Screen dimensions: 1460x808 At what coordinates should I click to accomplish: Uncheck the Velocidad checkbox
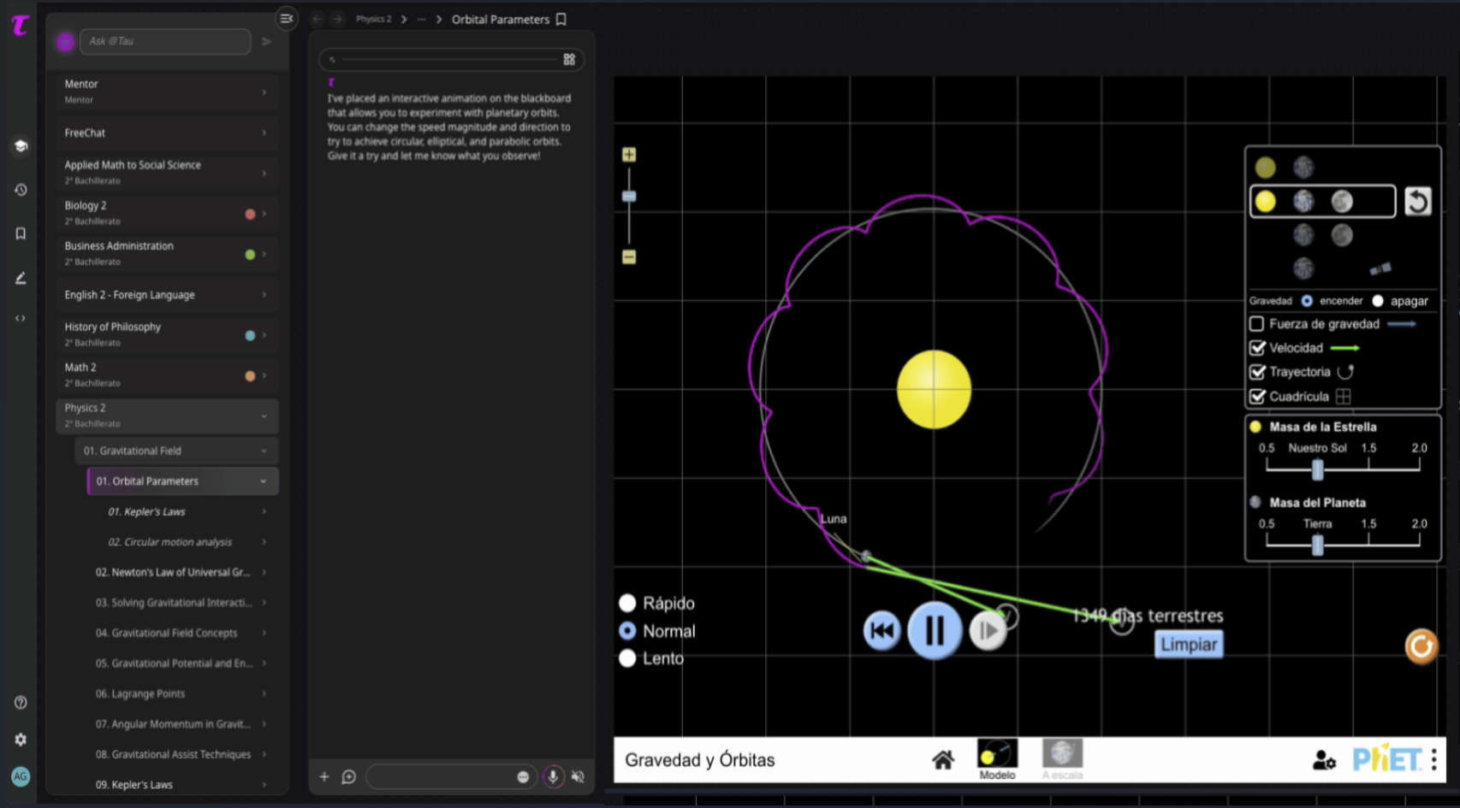(1257, 348)
